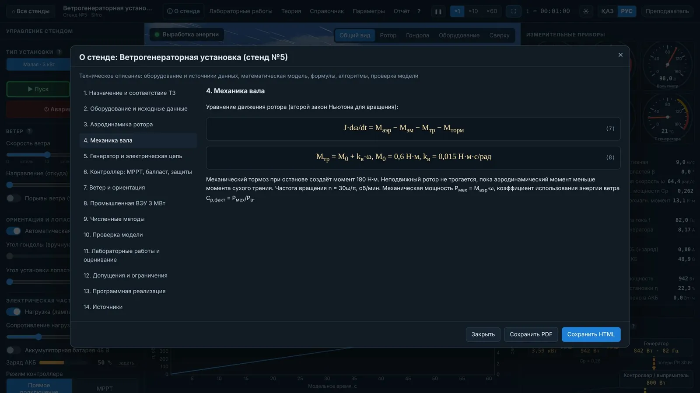The height and width of the screenshot is (393, 700).
Task: Toggle the Аккумуляторная батарея 48 В switch
Action: [x=14, y=350]
